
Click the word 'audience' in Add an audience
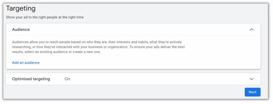(32, 62)
